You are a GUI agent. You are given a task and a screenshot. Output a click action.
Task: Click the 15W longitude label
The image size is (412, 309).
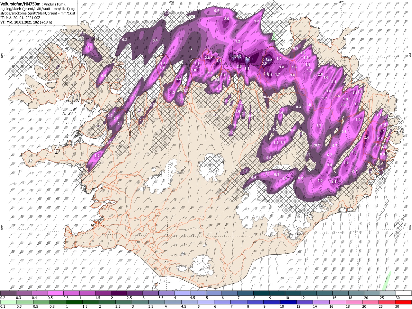[x=341, y=2]
